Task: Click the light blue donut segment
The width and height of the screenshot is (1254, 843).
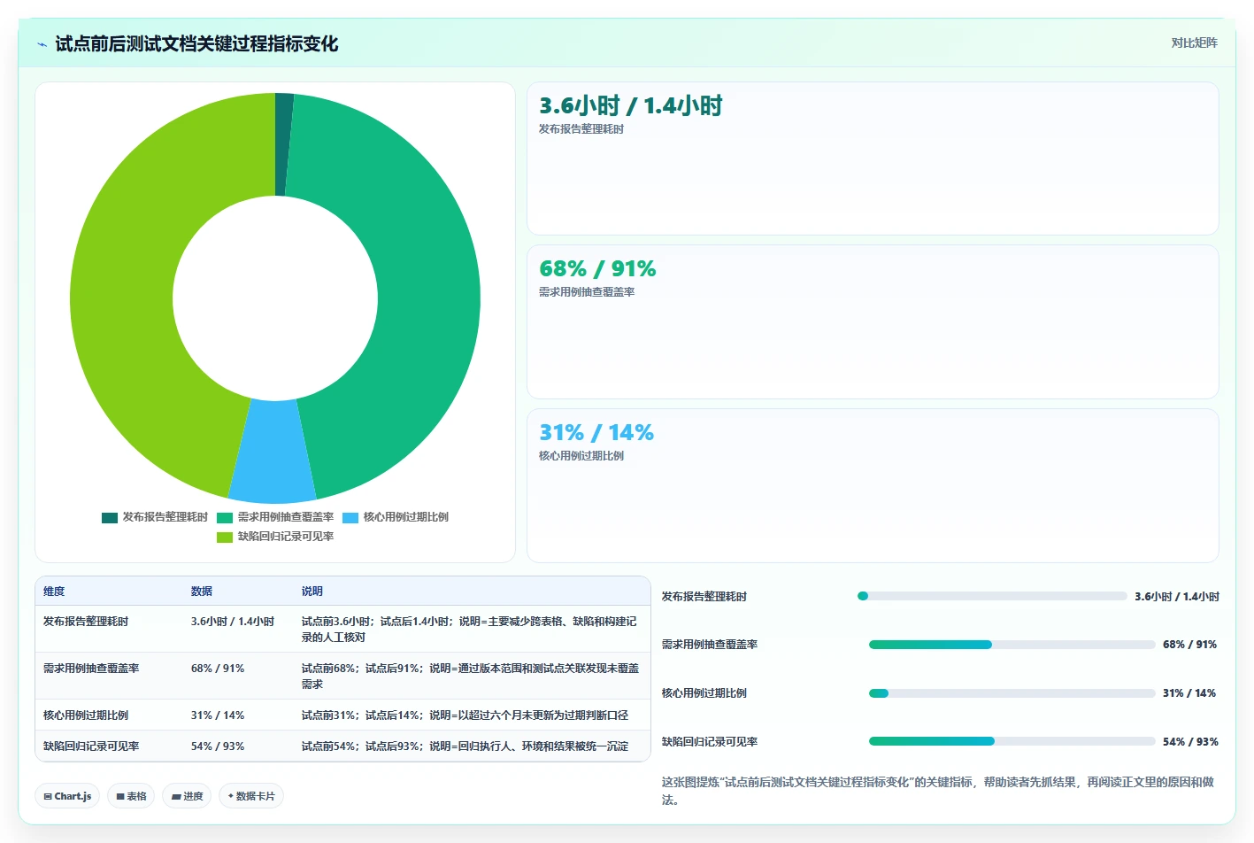Action: 273,452
